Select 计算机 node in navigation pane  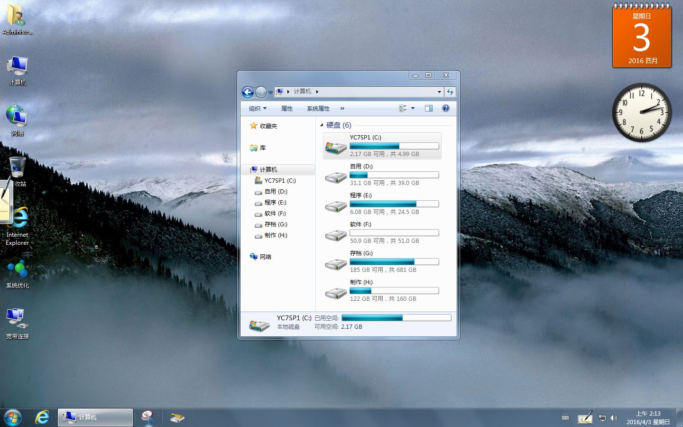click(x=279, y=169)
